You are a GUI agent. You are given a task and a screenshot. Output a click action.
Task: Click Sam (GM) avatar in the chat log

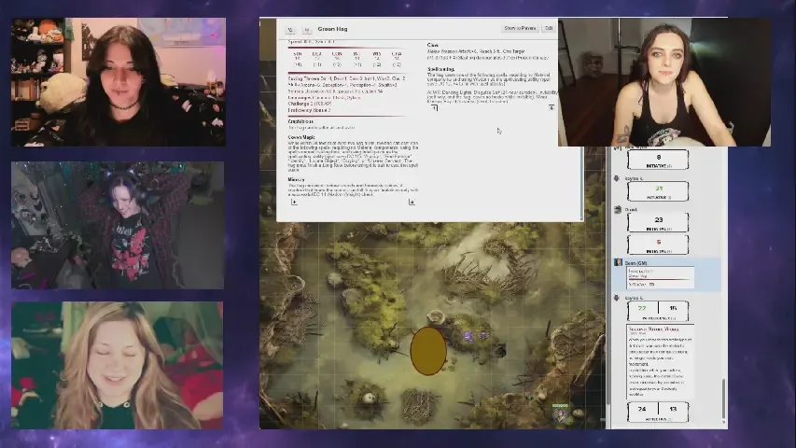click(x=618, y=263)
